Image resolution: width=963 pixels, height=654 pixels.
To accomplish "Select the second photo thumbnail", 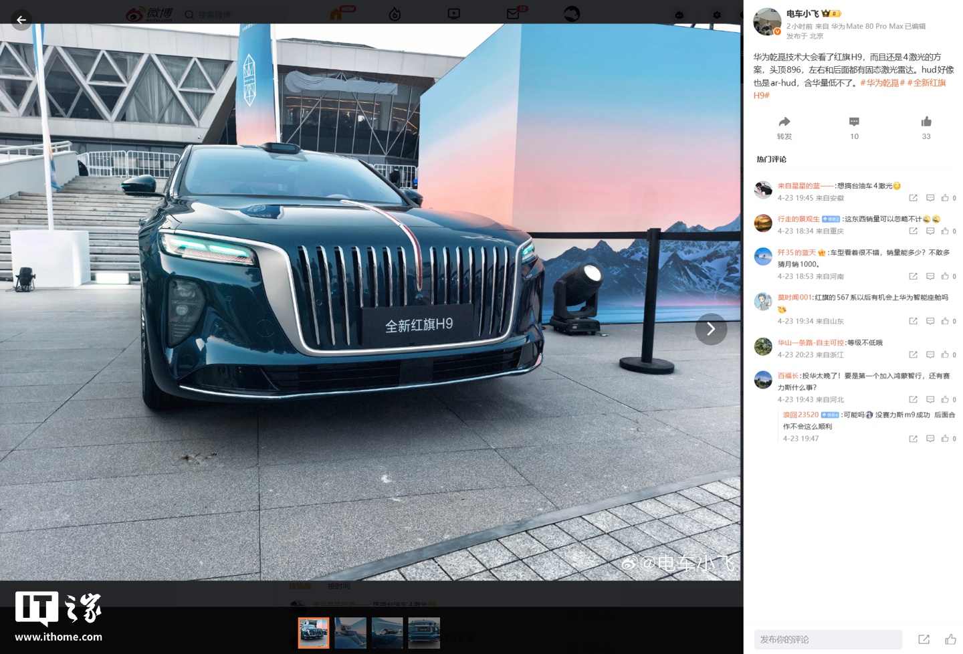I will point(350,633).
